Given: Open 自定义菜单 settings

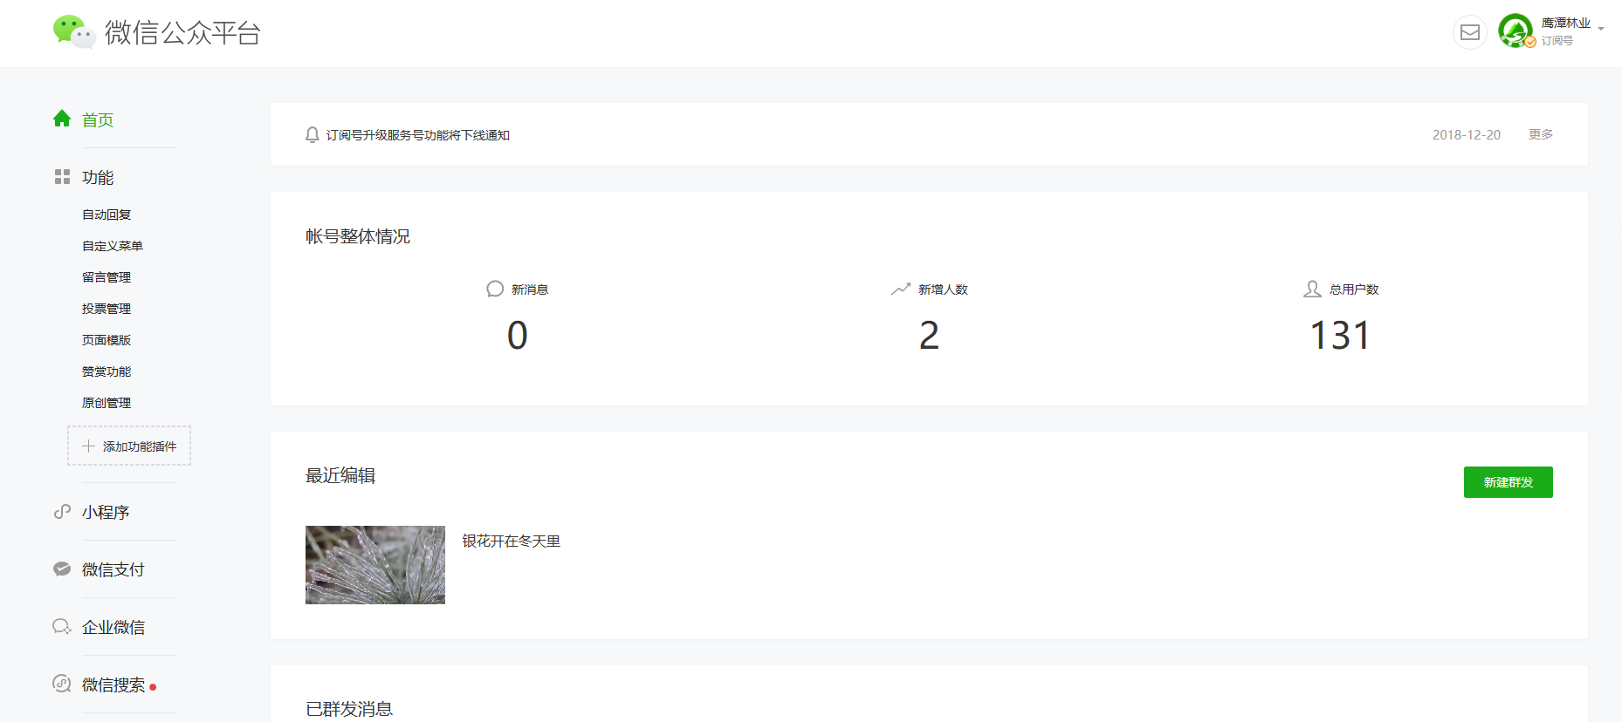Looking at the screenshot, I should (x=113, y=246).
